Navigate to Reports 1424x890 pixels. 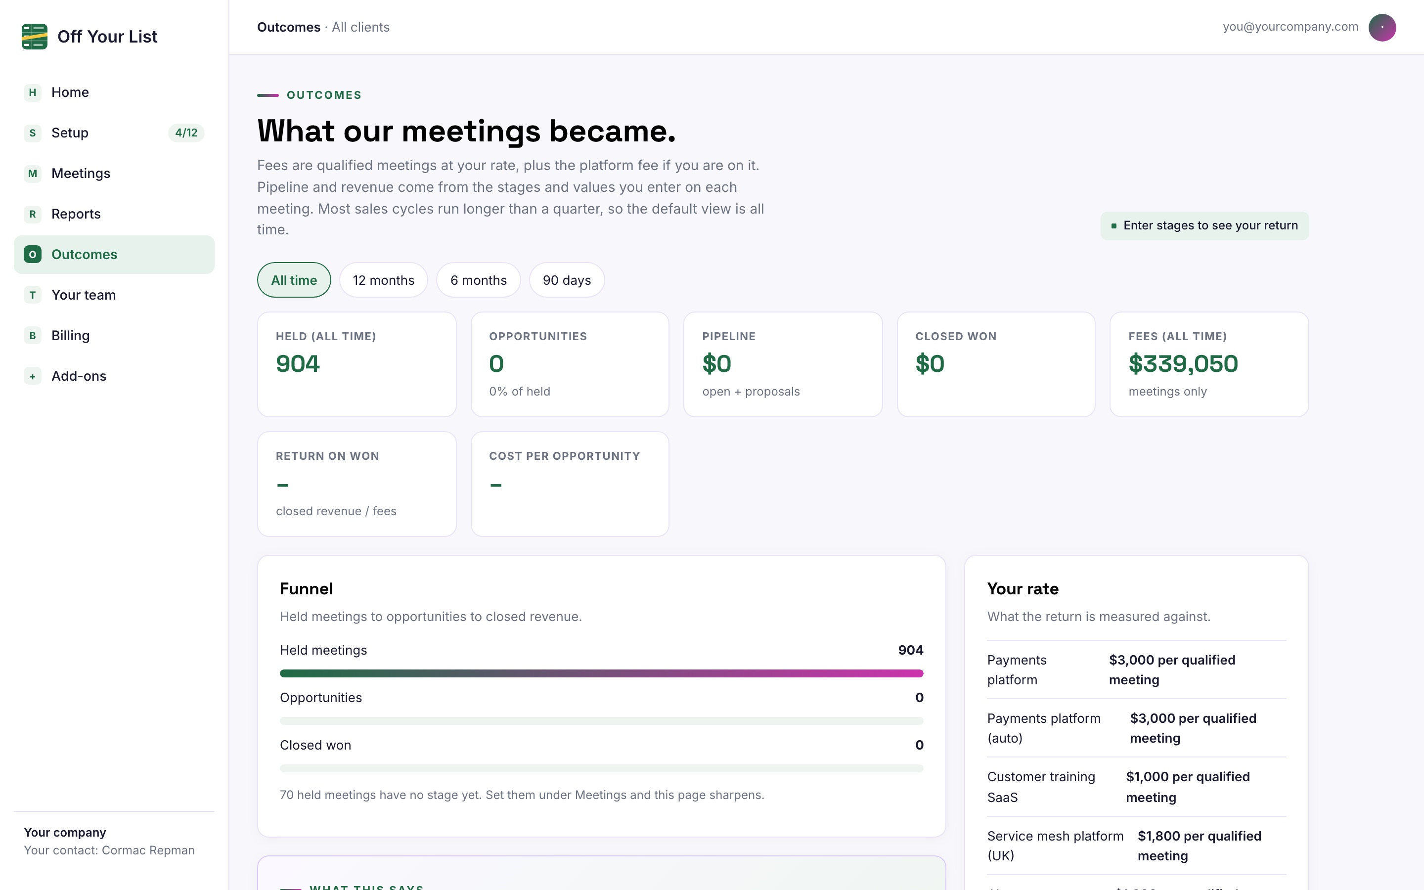[x=114, y=214]
